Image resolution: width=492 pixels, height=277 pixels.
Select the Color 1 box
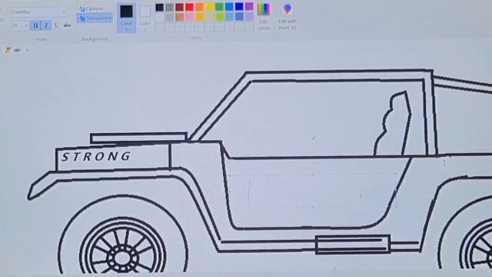point(126,18)
